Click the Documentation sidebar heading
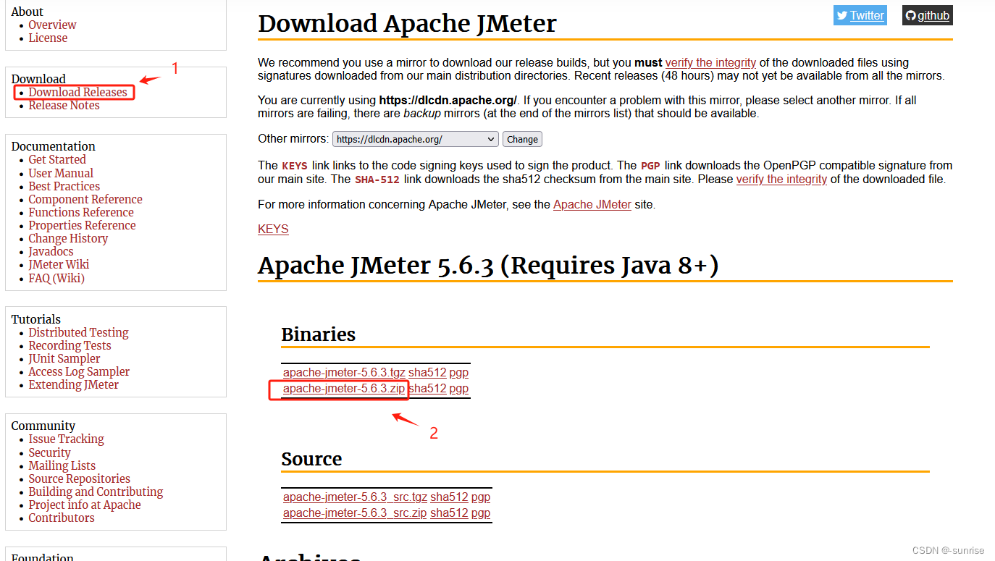 [x=54, y=146]
